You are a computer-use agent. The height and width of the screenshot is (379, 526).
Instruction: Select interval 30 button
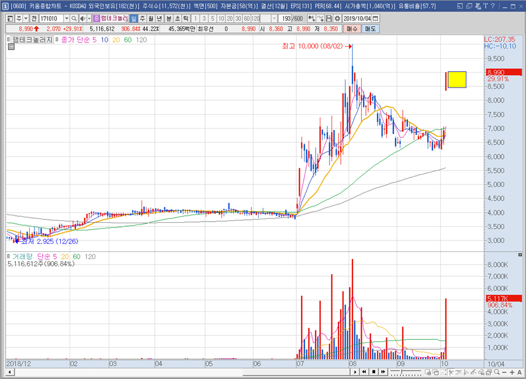coord(238,19)
